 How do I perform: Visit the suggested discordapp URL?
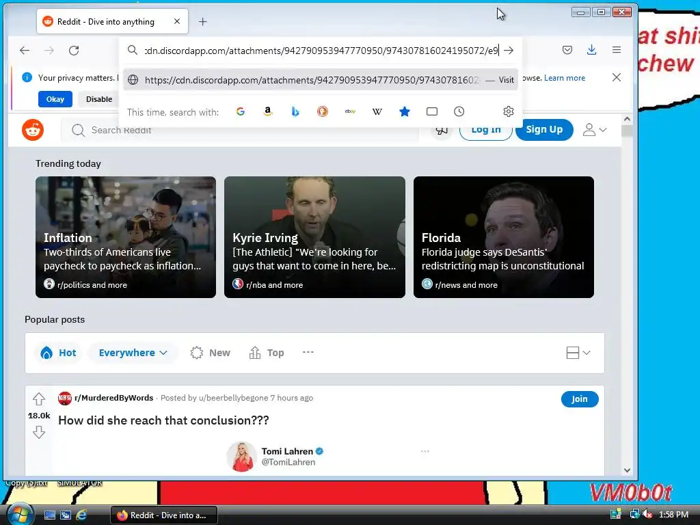tap(320, 80)
